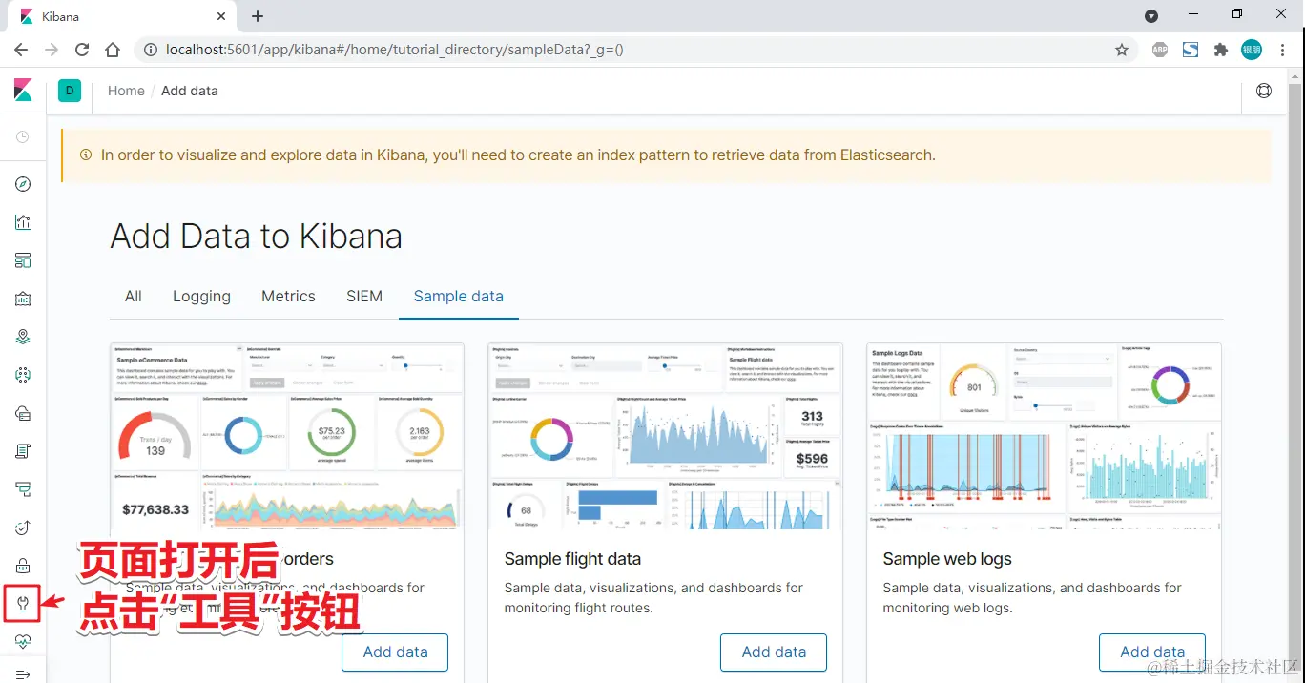Bookmark this page with the star
The height and width of the screenshot is (683, 1305).
(1122, 50)
